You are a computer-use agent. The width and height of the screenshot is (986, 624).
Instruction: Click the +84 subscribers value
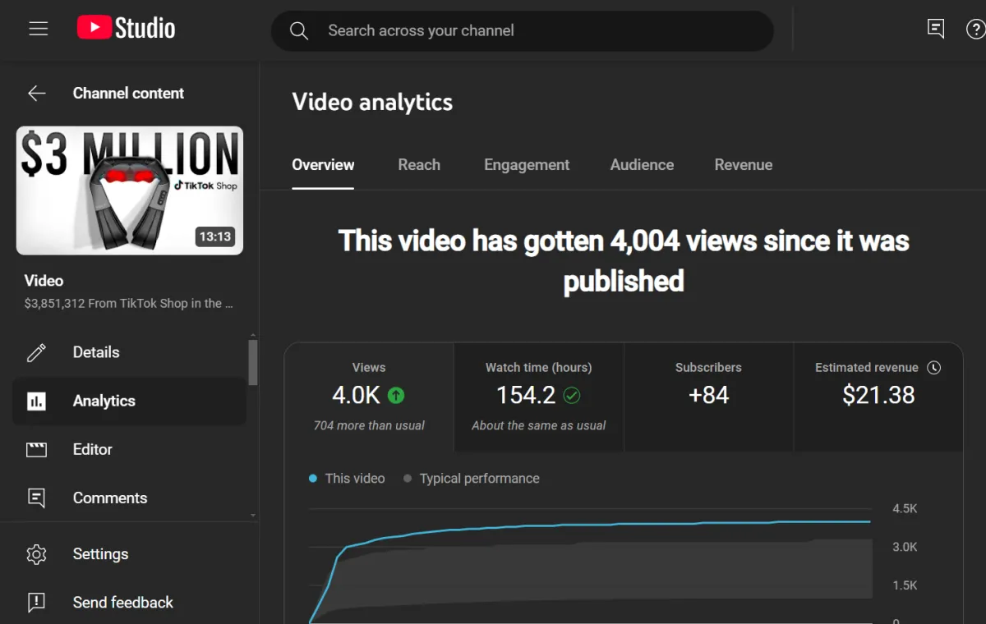point(708,396)
